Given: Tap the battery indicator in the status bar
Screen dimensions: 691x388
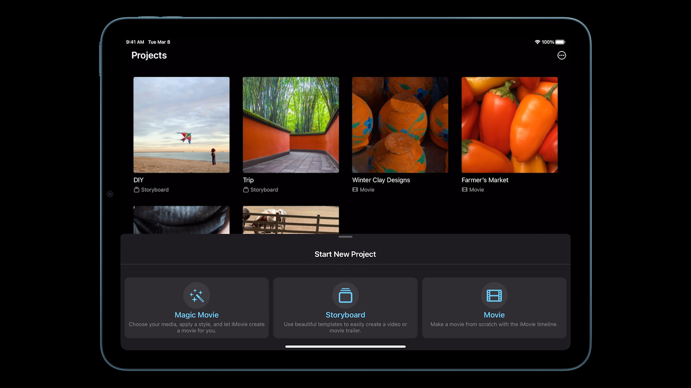Looking at the screenshot, I should point(560,42).
